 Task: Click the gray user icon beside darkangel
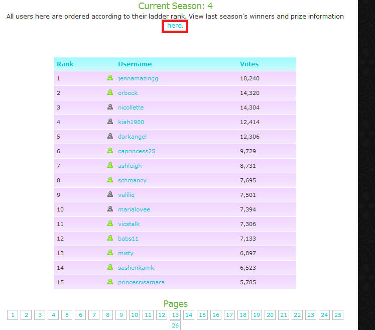(x=110, y=136)
